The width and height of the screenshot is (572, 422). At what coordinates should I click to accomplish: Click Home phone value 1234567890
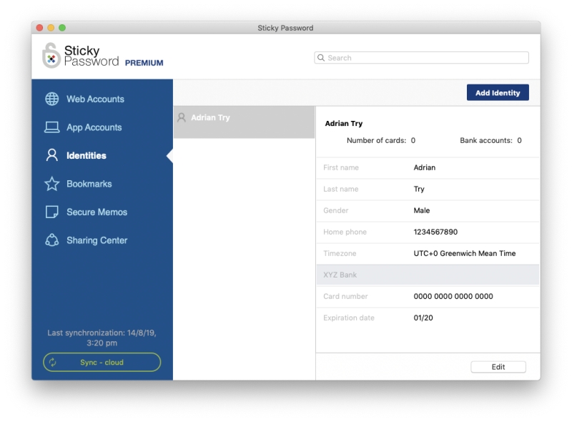(435, 232)
